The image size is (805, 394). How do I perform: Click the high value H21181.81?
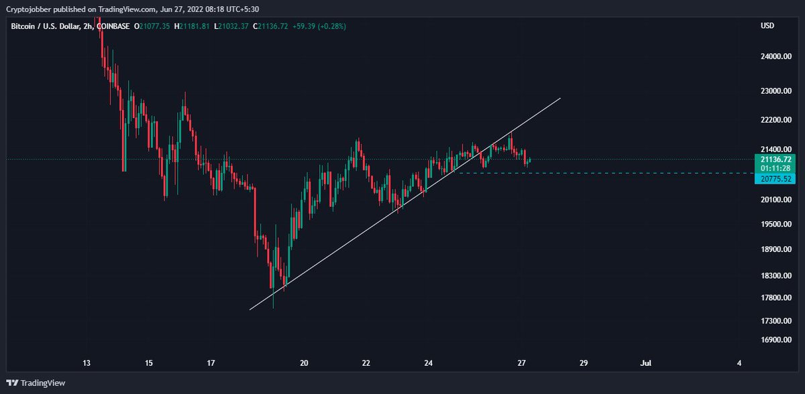pyautogui.click(x=193, y=26)
